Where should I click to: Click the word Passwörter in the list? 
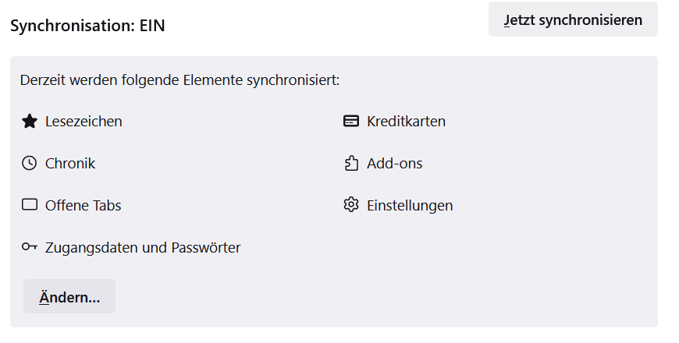click(204, 248)
